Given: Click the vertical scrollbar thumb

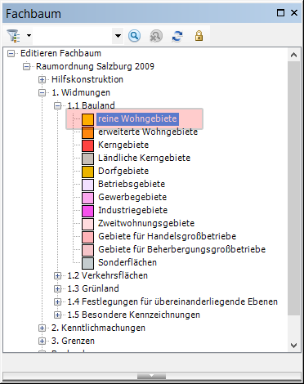Looking at the screenshot, I should [x=293, y=188].
